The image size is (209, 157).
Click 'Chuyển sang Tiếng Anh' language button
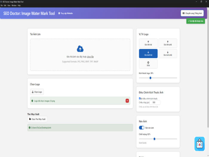192,13
